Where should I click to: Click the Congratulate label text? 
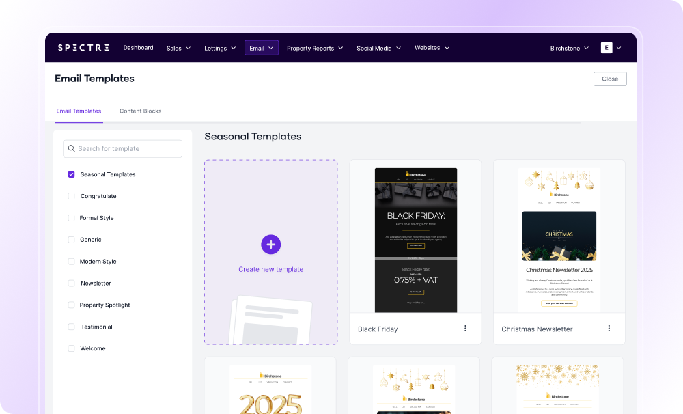tap(98, 196)
